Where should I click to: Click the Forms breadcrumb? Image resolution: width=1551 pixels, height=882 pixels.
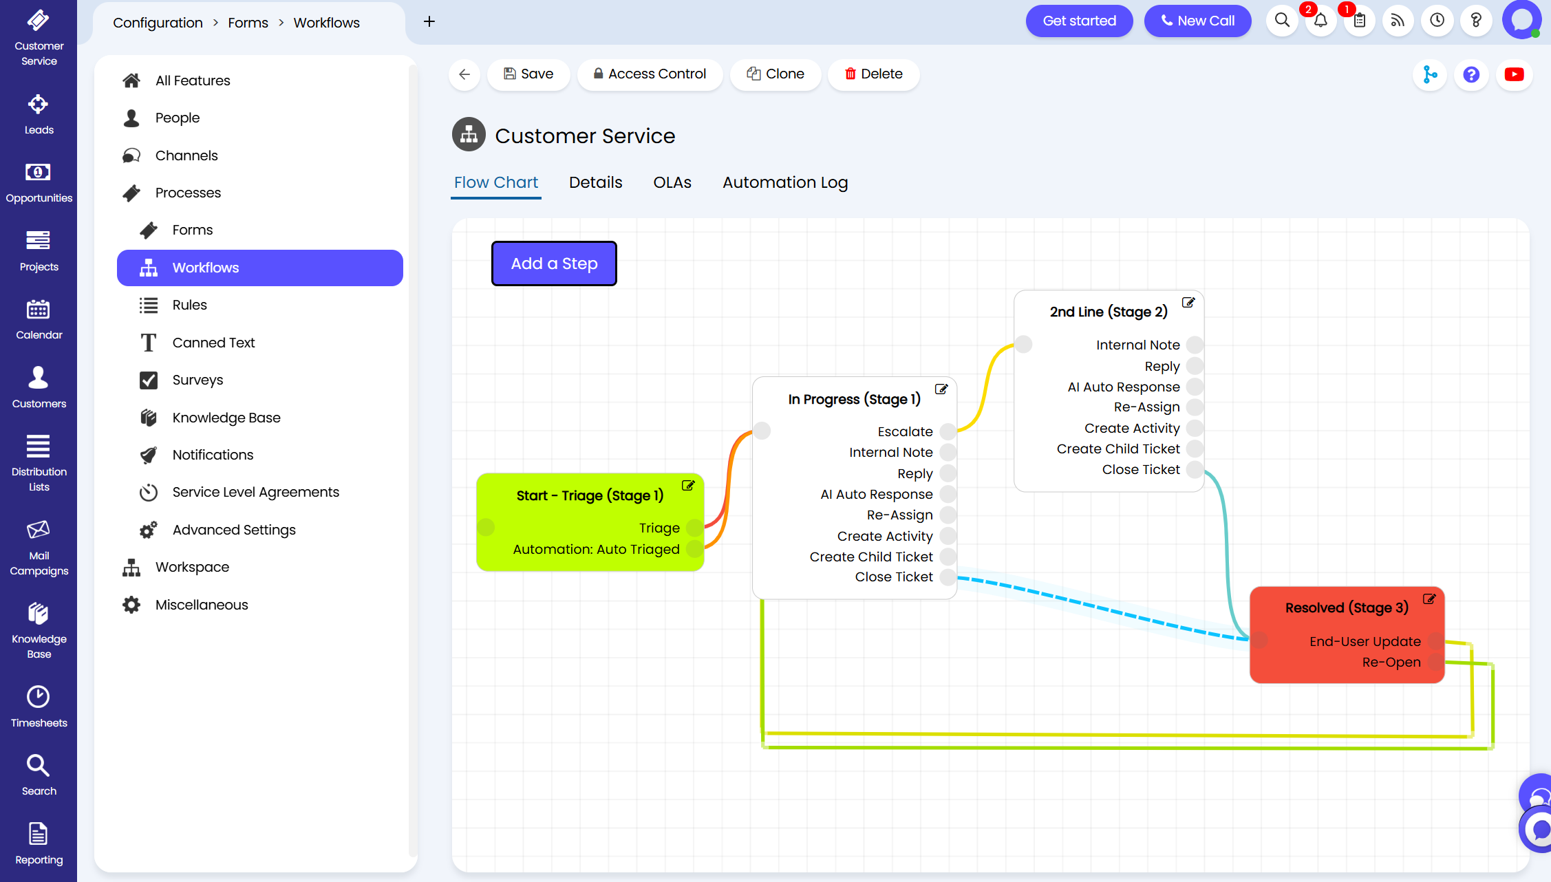click(248, 22)
